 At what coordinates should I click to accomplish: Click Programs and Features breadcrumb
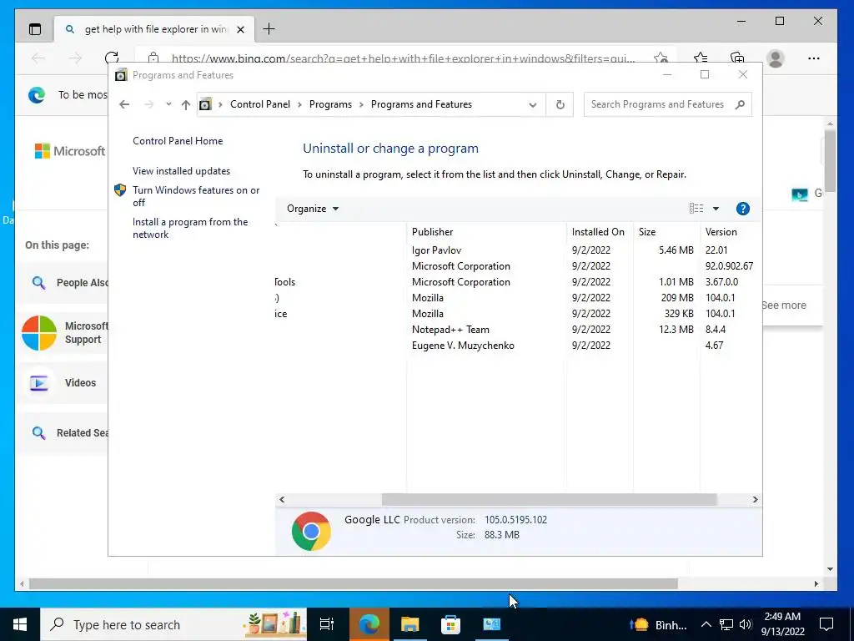click(421, 104)
